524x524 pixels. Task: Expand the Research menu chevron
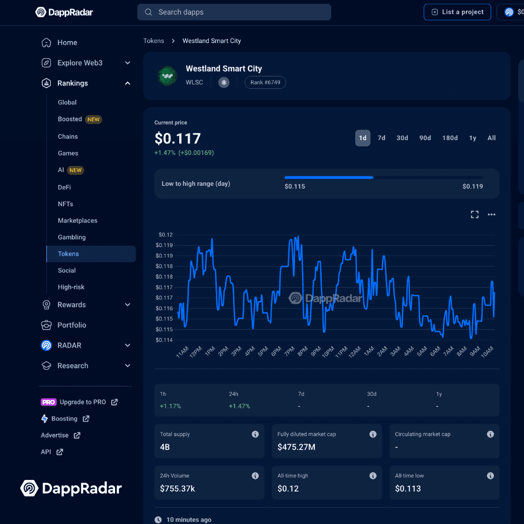click(127, 365)
